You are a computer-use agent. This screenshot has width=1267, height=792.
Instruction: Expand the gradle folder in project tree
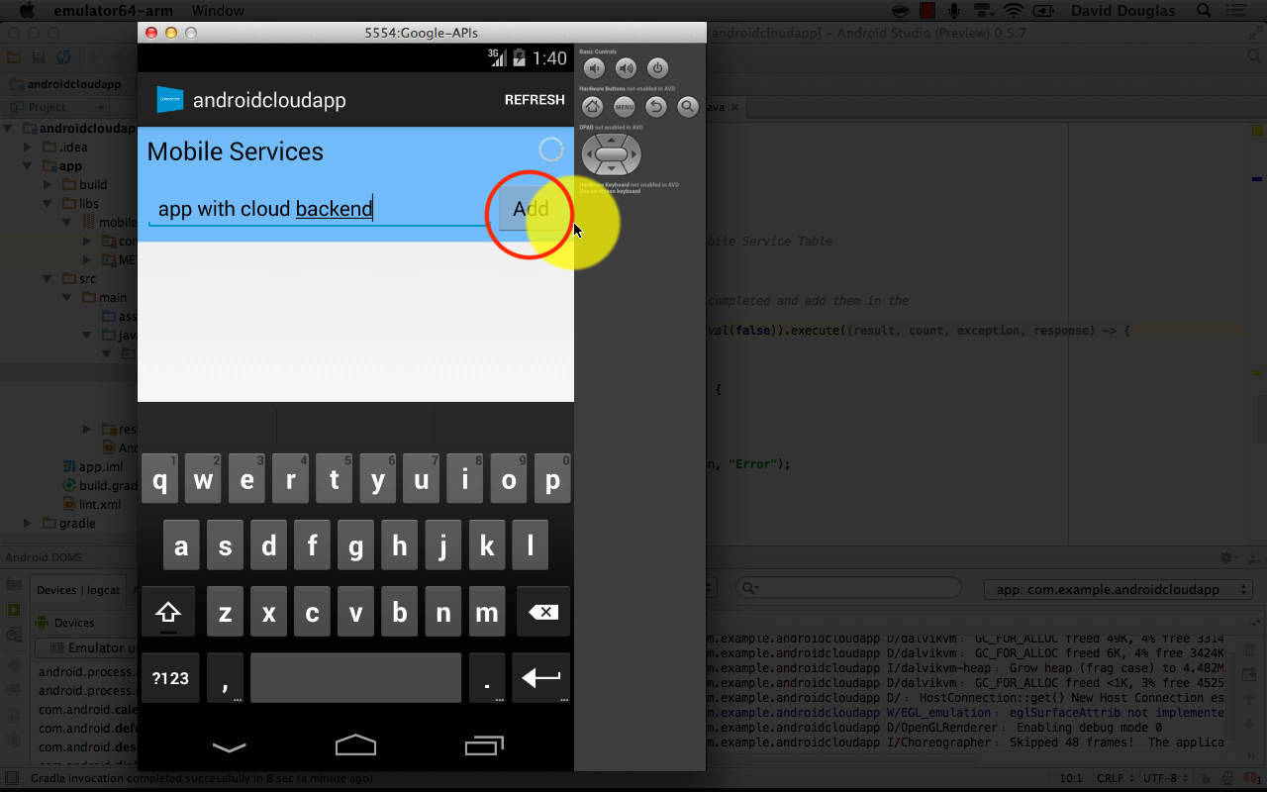tap(27, 524)
